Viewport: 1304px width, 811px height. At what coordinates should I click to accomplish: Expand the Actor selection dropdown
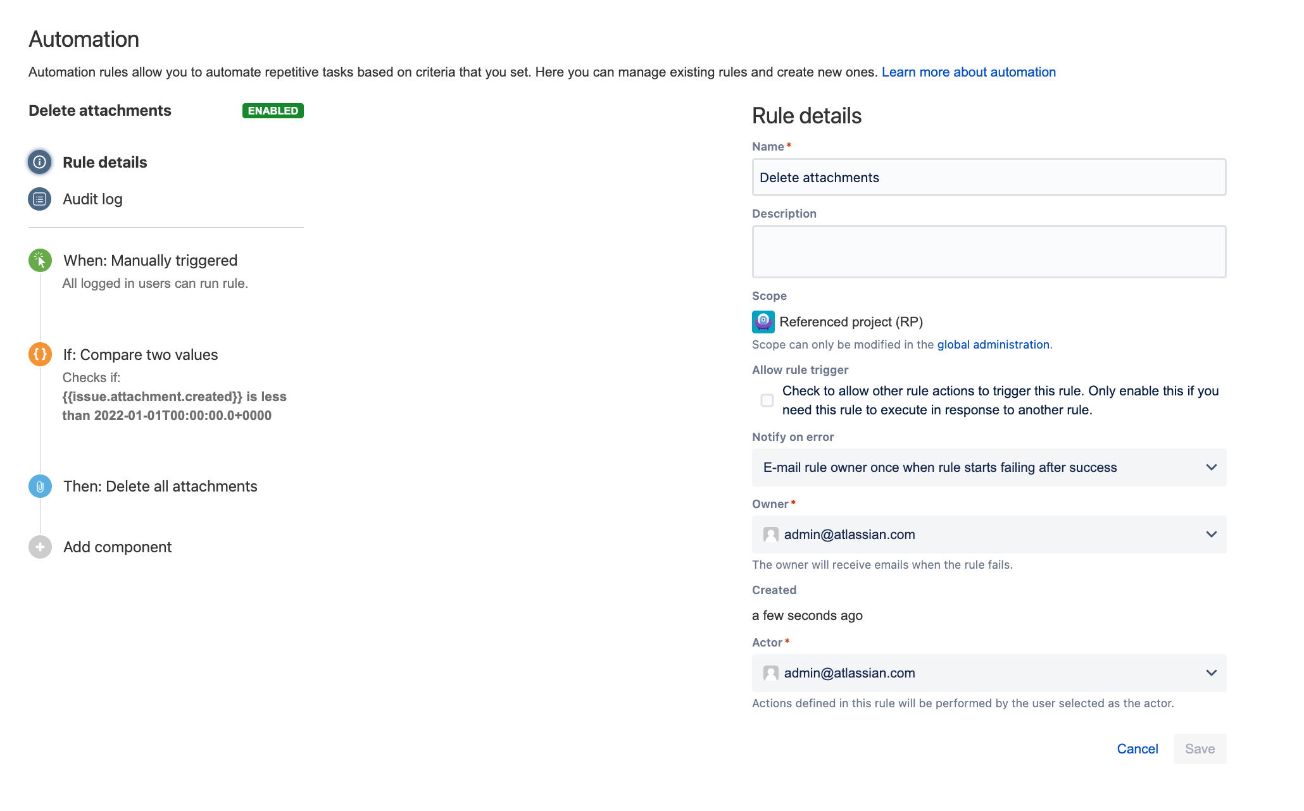click(x=1211, y=673)
